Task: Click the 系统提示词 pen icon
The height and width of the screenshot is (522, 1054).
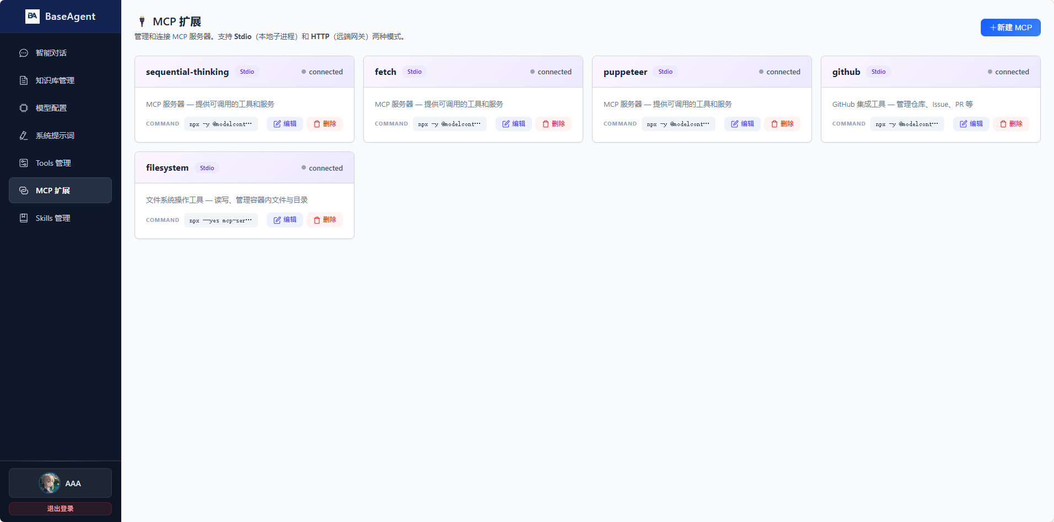Action: tap(24, 135)
